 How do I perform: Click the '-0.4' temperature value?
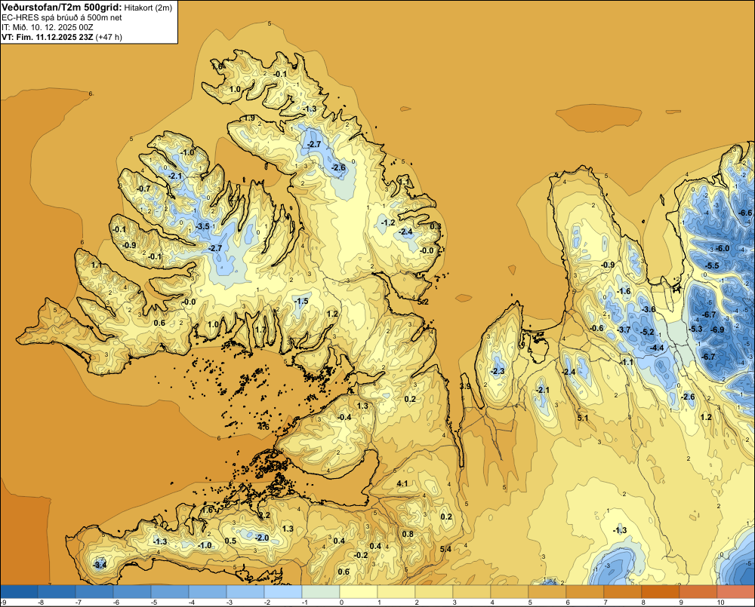click(x=344, y=417)
